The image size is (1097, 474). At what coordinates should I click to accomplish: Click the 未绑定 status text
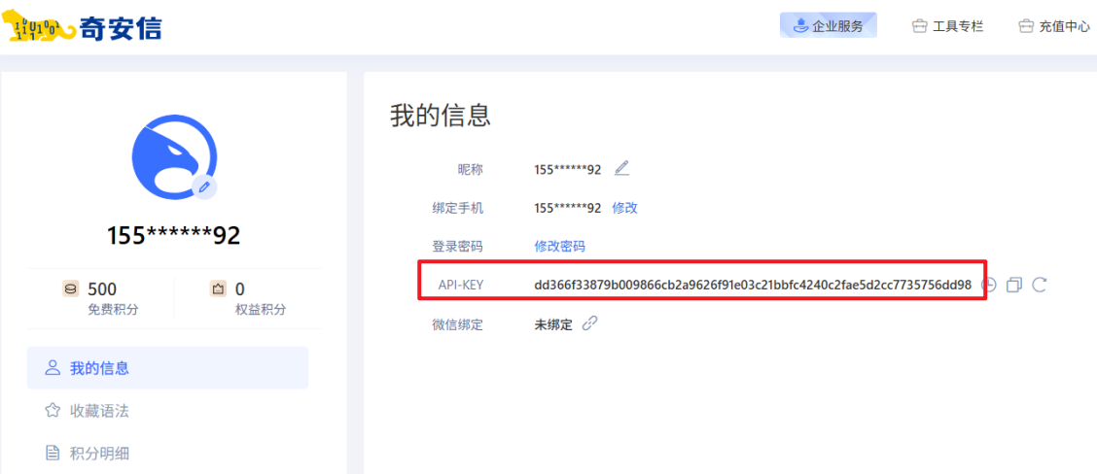(553, 325)
